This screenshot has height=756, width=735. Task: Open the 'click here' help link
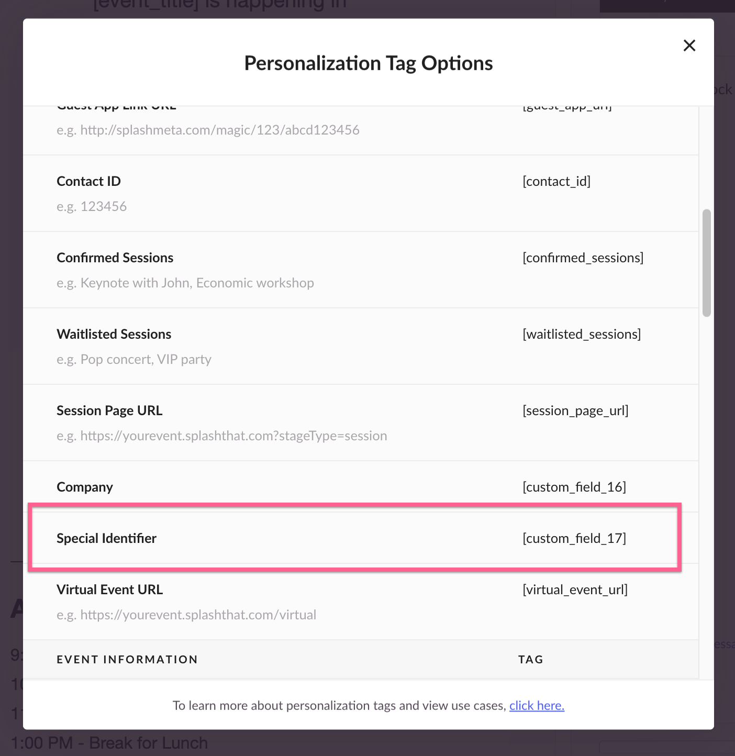(x=537, y=706)
